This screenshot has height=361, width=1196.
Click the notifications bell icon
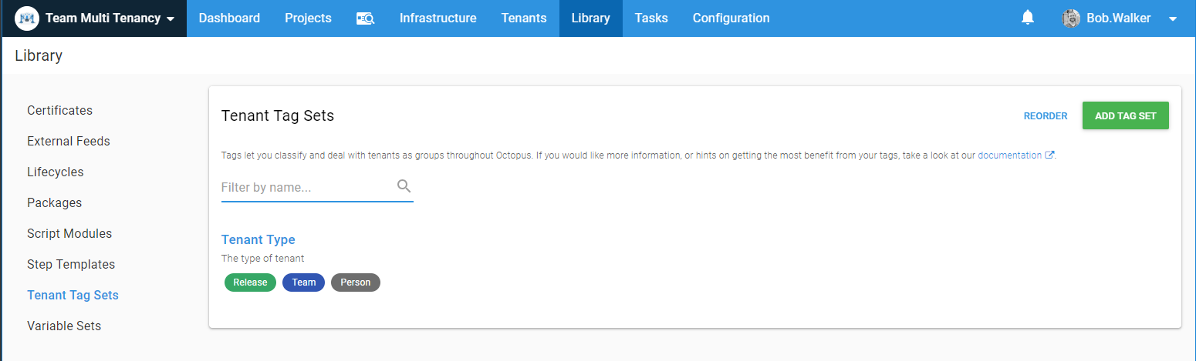click(1027, 18)
